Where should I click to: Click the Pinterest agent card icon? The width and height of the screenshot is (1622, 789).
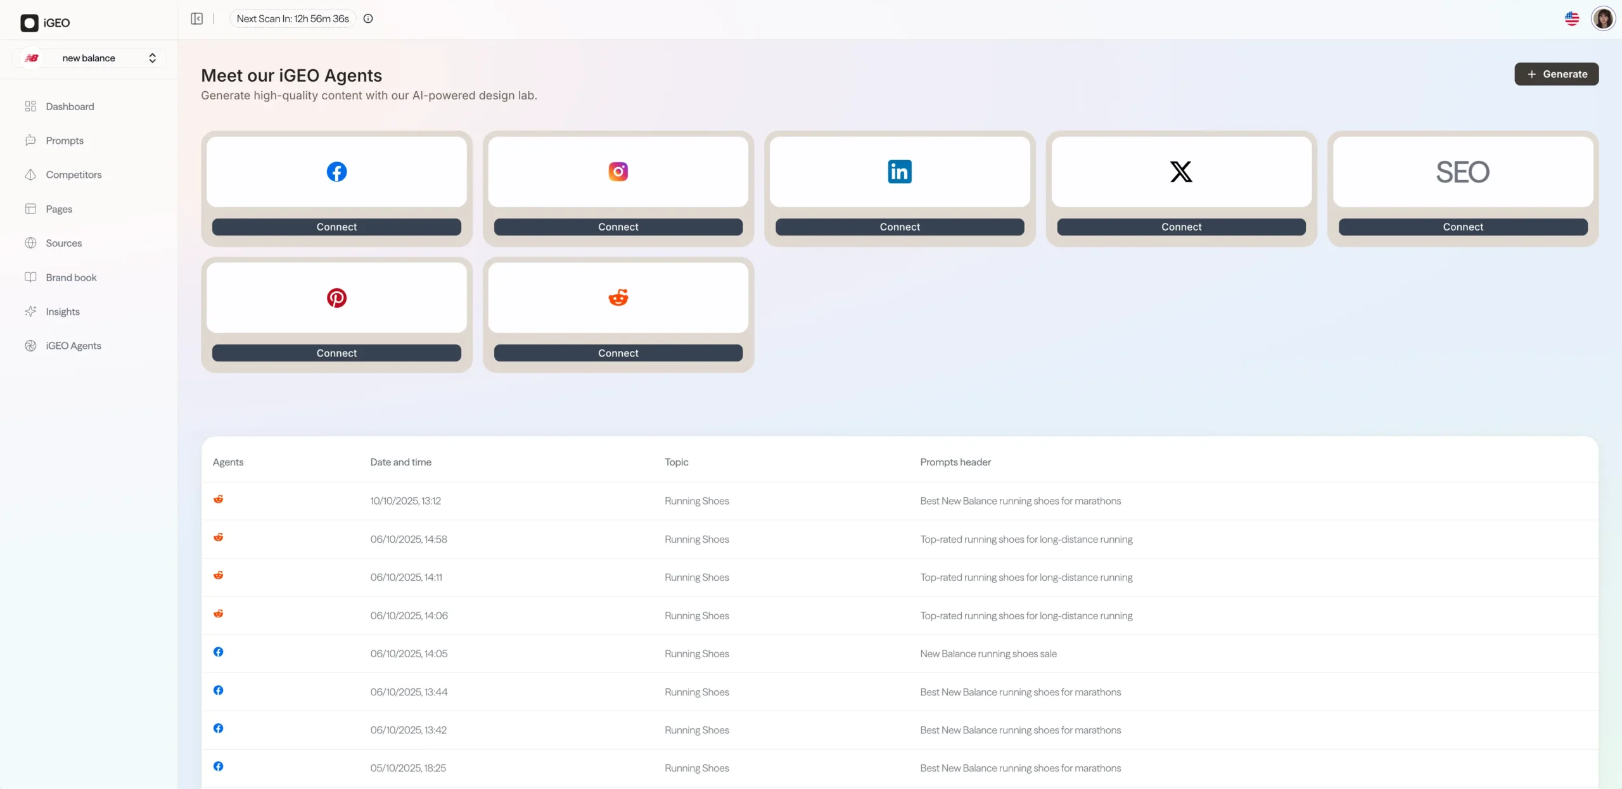(x=336, y=298)
